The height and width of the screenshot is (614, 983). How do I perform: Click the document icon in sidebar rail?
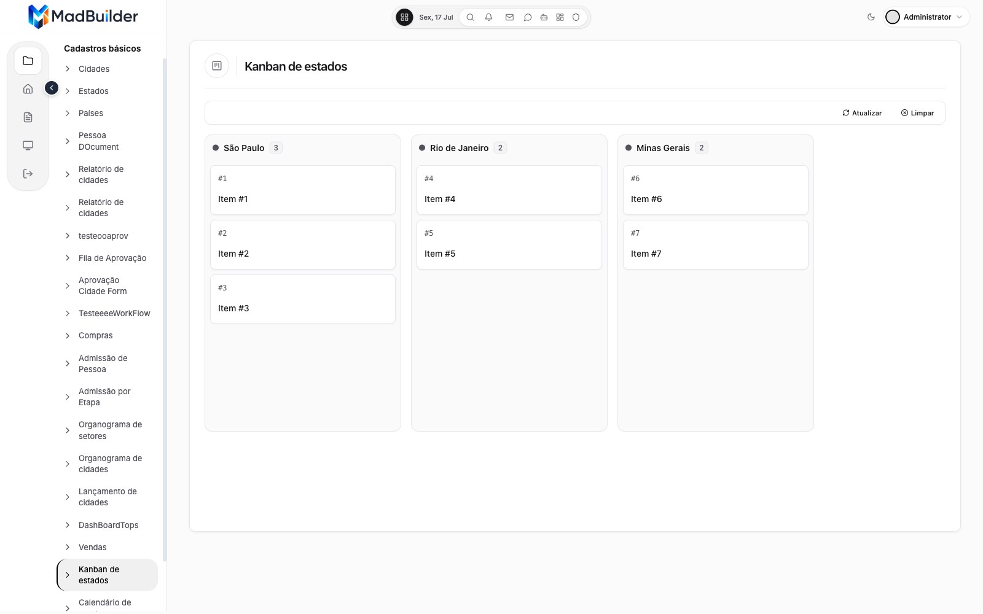(x=28, y=117)
